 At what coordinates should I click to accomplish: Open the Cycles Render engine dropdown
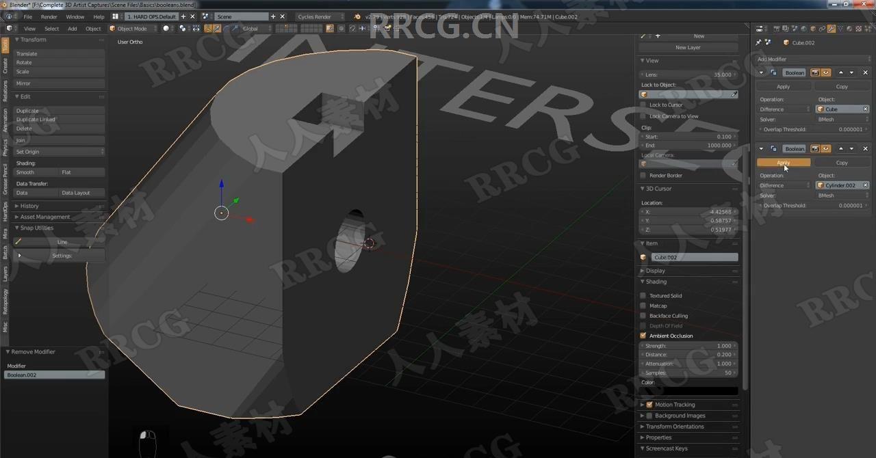click(320, 16)
